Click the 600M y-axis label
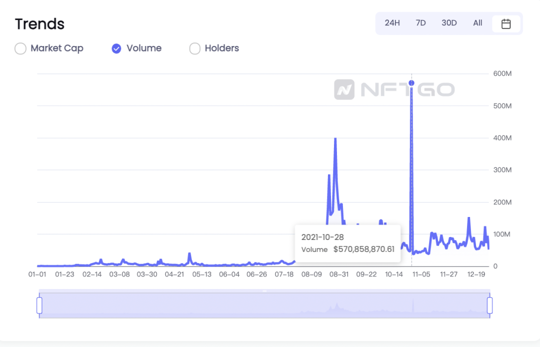Image resolution: width=540 pixels, height=347 pixels. (x=502, y=73)
